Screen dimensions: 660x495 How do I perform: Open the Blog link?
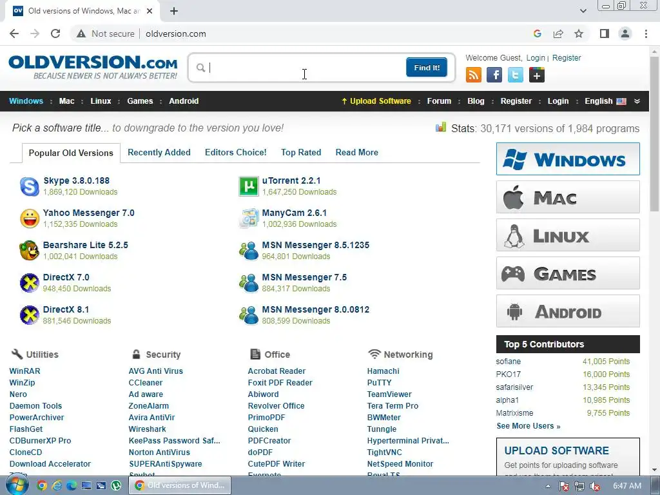476,101
